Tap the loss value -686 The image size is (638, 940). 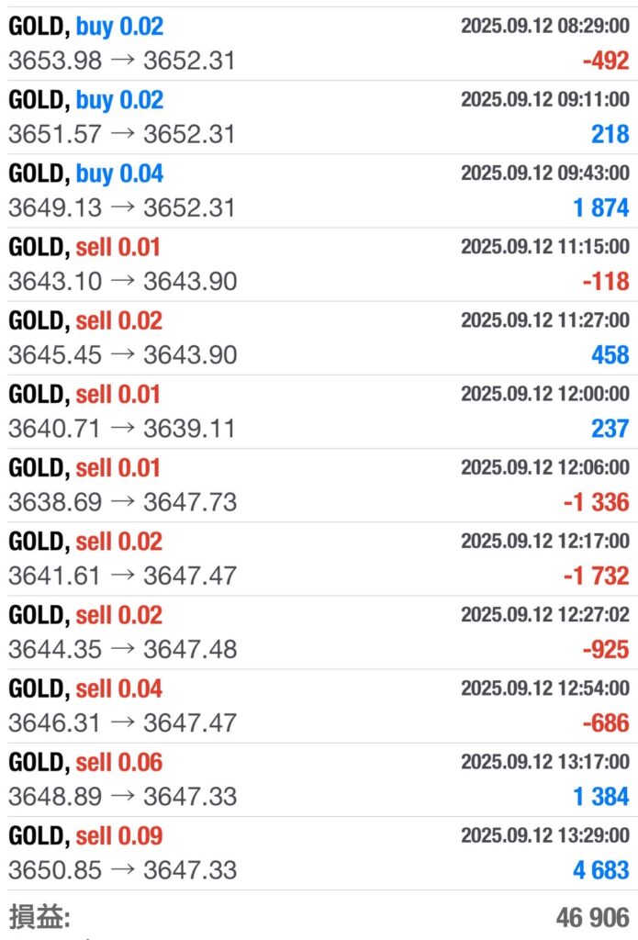click(x=605, y=722)
